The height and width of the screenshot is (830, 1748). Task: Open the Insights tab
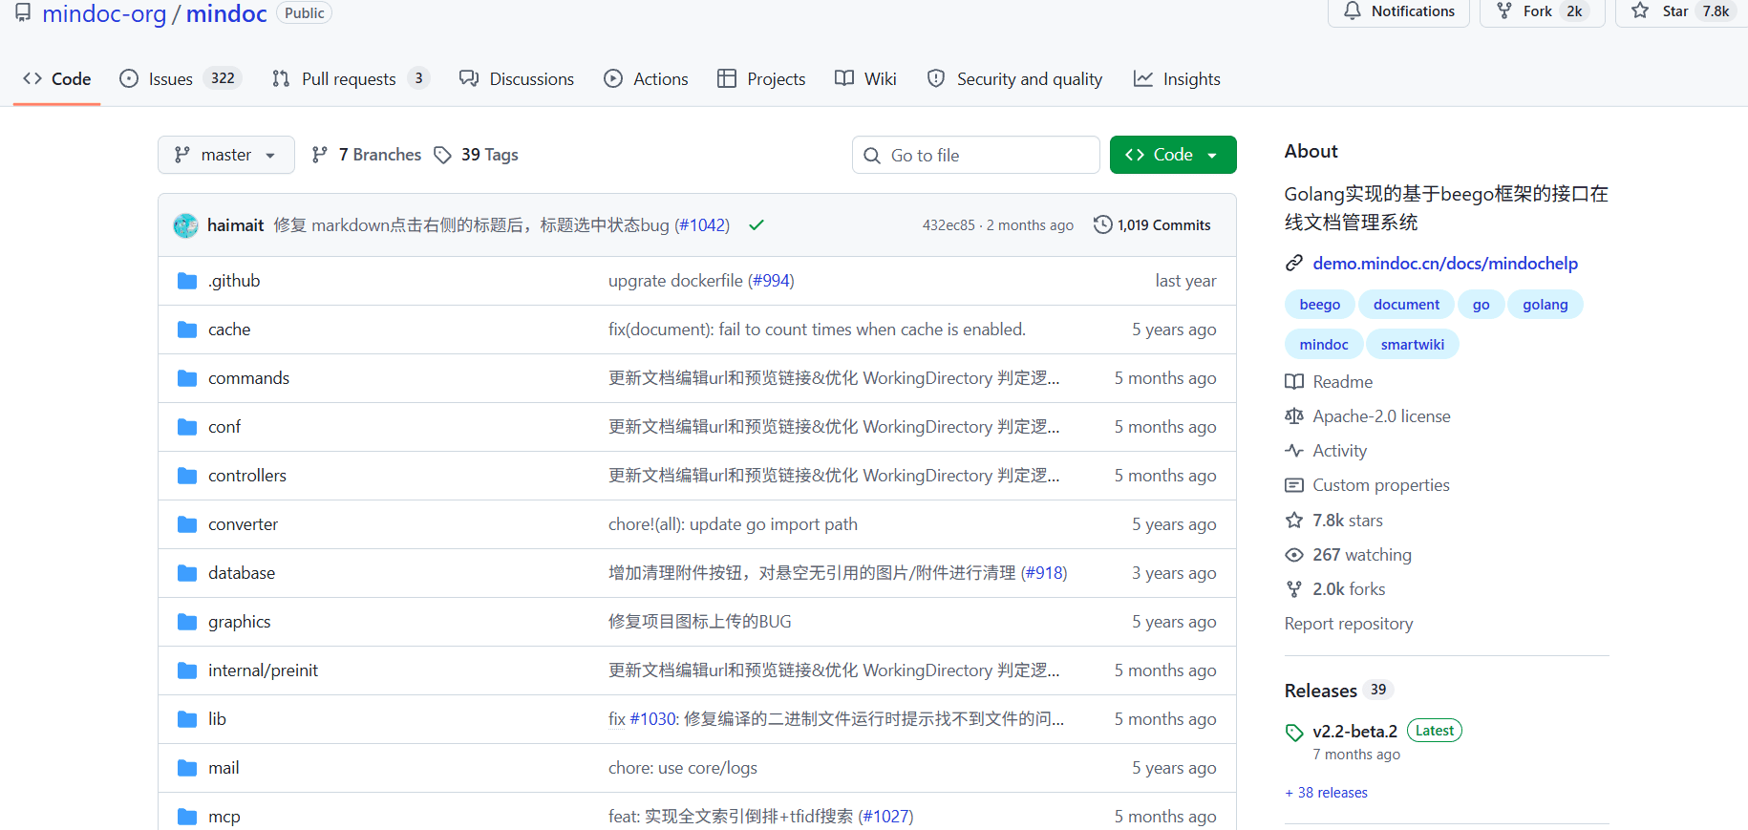coord(1177,79)
